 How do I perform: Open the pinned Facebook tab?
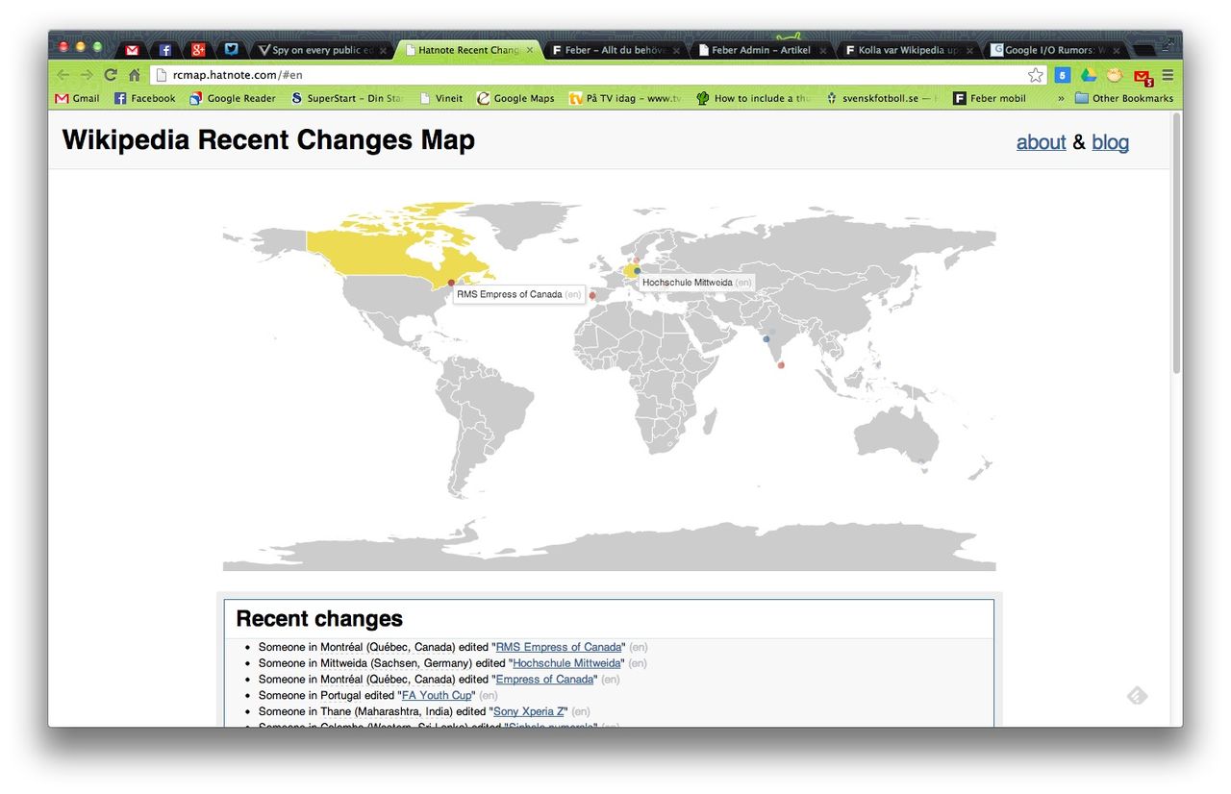(x=165, y=50)
